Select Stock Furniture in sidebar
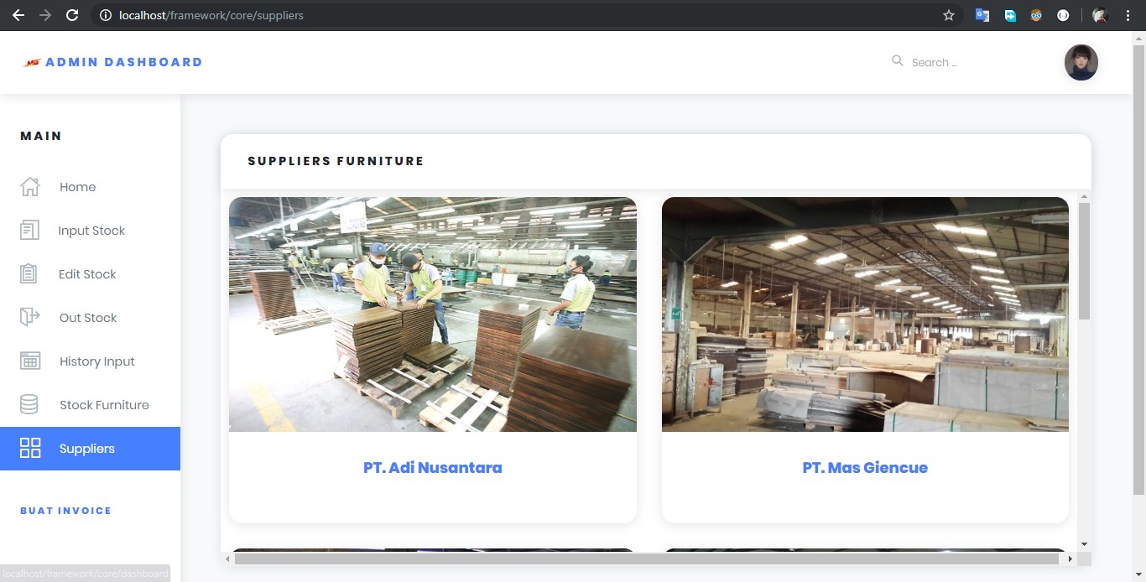The height and width of the screenshot is (582, 1146). click(x=90, y=405)
